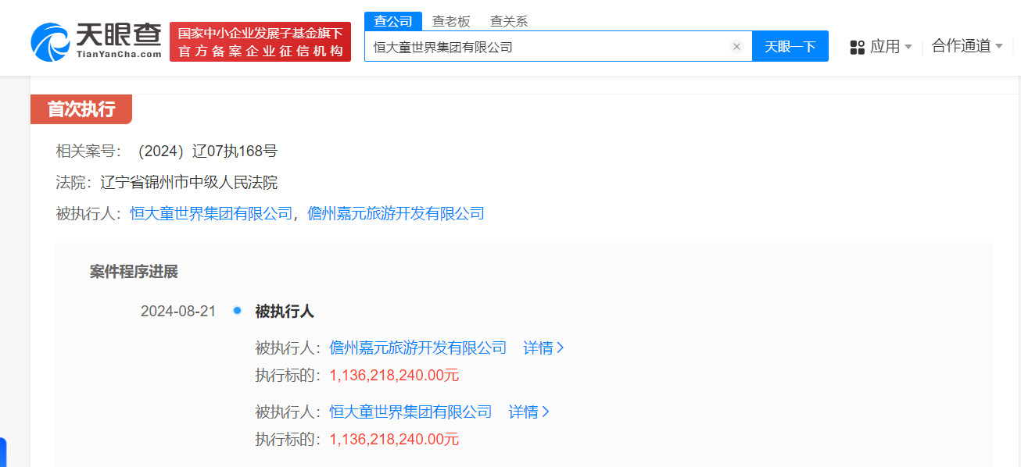Click the blue side widget at left edge
Viewport: 1021px width, 467px height.
tap(3, 452)
